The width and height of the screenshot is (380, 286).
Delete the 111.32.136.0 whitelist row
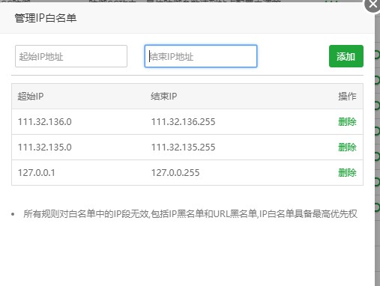coord(347,122)
